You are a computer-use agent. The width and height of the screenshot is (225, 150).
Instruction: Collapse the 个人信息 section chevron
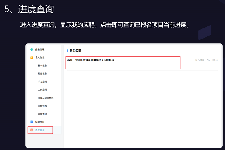58,57
